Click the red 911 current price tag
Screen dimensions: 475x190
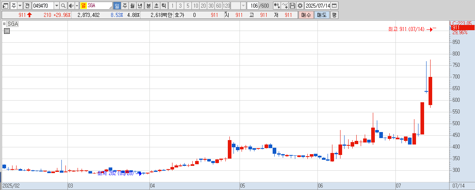tap(462, 27)
